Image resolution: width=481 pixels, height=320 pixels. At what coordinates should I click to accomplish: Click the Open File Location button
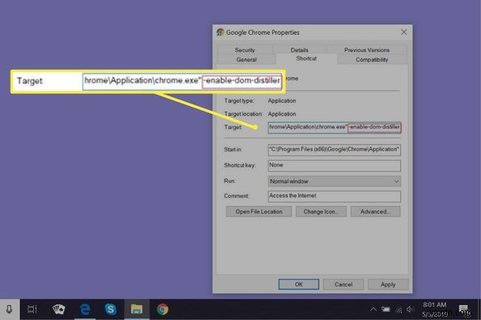coord(259,211)
